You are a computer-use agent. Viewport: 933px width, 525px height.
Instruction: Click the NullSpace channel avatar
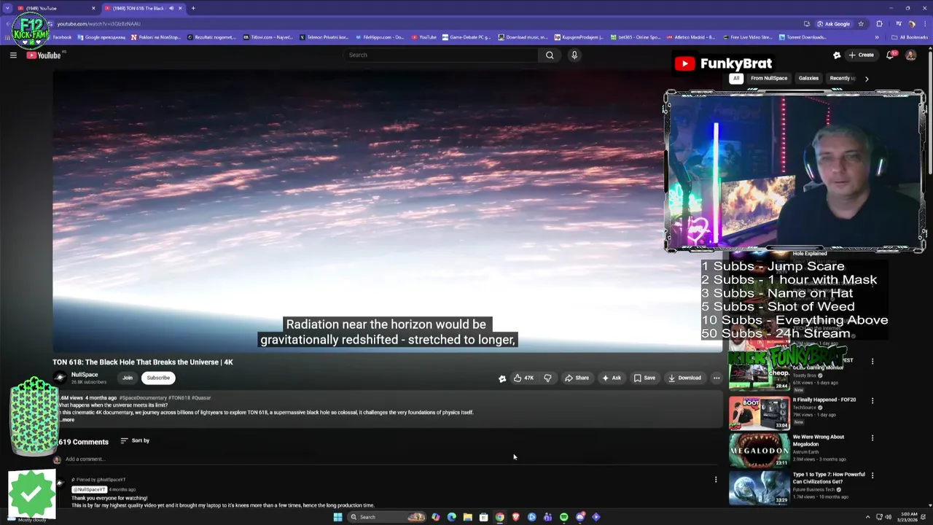pyautogui.click(x=60, y=378)
